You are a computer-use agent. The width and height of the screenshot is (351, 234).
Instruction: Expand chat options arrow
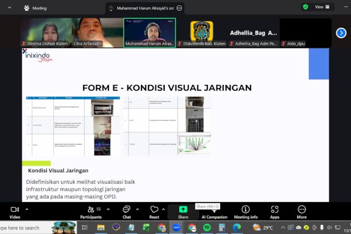138,209
